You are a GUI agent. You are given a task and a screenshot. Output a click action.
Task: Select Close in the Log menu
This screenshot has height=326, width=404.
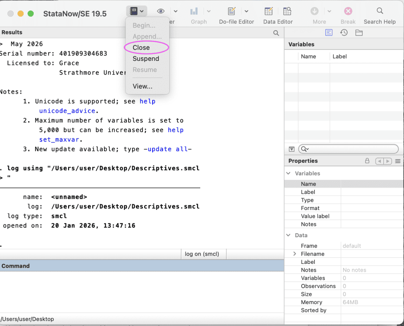[x=141, y=48]
